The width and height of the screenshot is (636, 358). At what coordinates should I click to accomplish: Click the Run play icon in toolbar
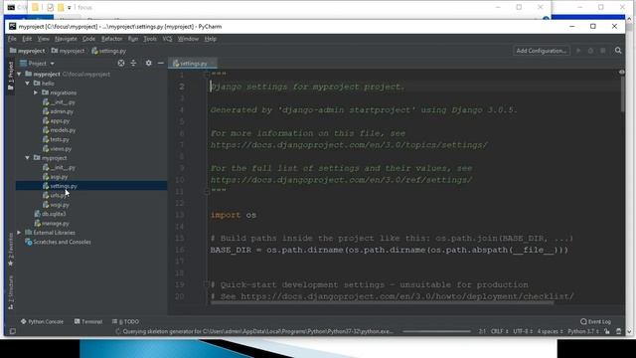pyautogui.click(x=578, y=51)
